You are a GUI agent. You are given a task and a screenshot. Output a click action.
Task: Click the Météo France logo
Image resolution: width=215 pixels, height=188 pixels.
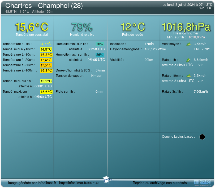[x=202, y=183]
